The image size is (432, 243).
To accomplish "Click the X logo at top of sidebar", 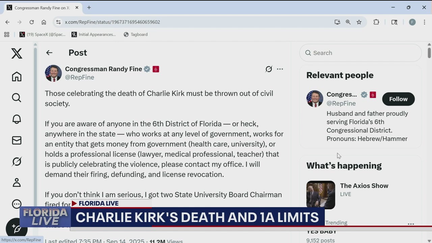I will pos(17,53).
